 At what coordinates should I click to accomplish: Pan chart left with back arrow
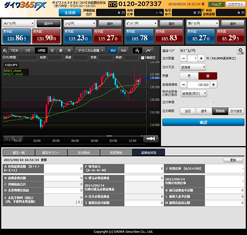click(x=6, y=139)
